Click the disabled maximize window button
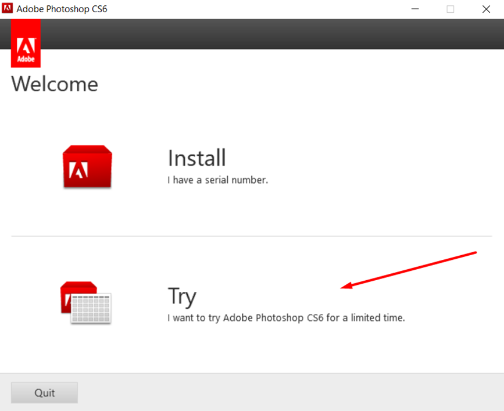504x411 pixels. pos(451,9)
